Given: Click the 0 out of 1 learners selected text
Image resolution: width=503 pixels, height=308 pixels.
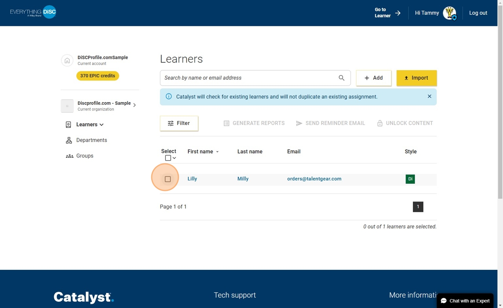Looking at the screenshot, I should [x=400, y=227].
